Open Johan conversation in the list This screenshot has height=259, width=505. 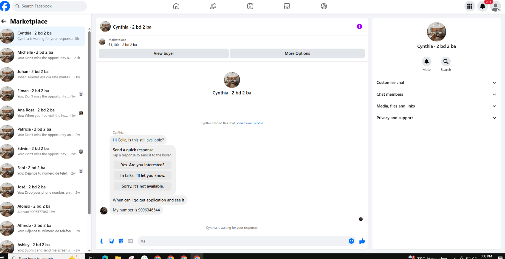click(x=43, y=74)
